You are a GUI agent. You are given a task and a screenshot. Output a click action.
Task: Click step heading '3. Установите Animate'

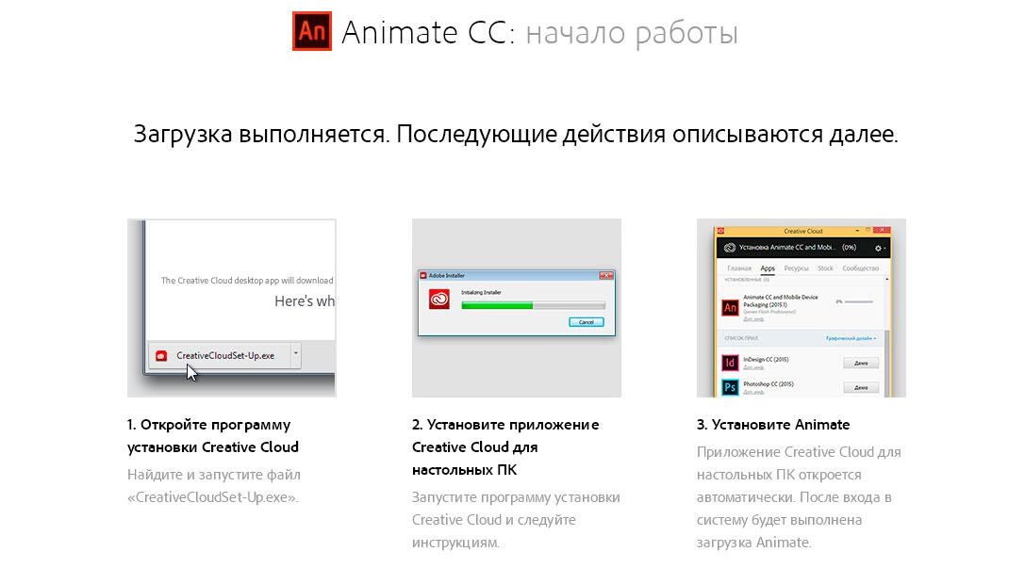[x=773, y=425]
